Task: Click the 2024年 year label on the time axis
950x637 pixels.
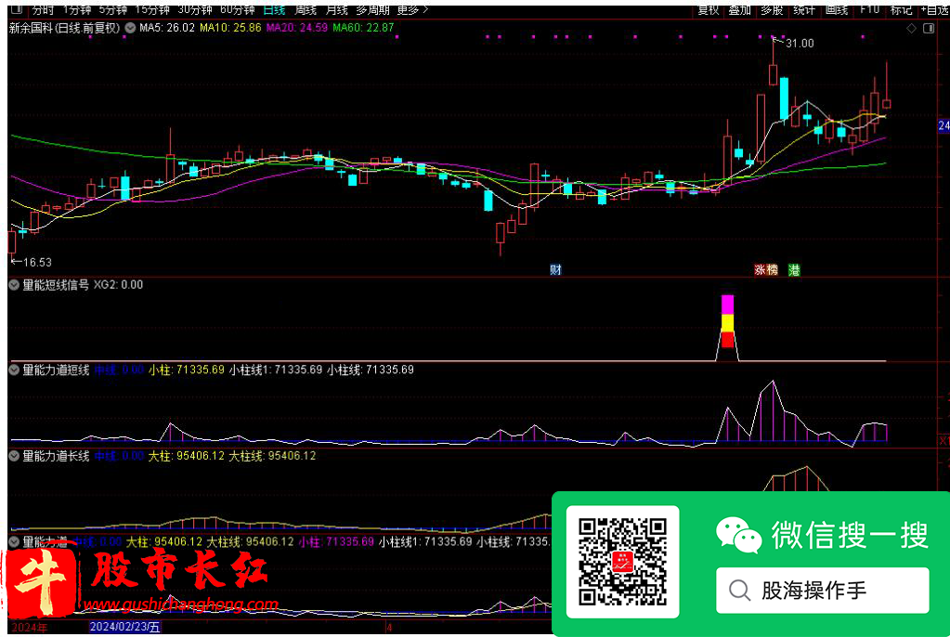Action: tap(29, 628)
